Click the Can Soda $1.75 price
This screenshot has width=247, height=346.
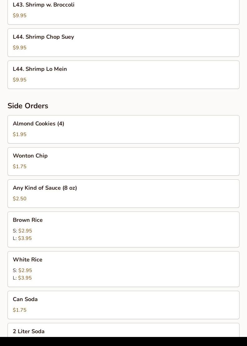[x=20, y=310]
